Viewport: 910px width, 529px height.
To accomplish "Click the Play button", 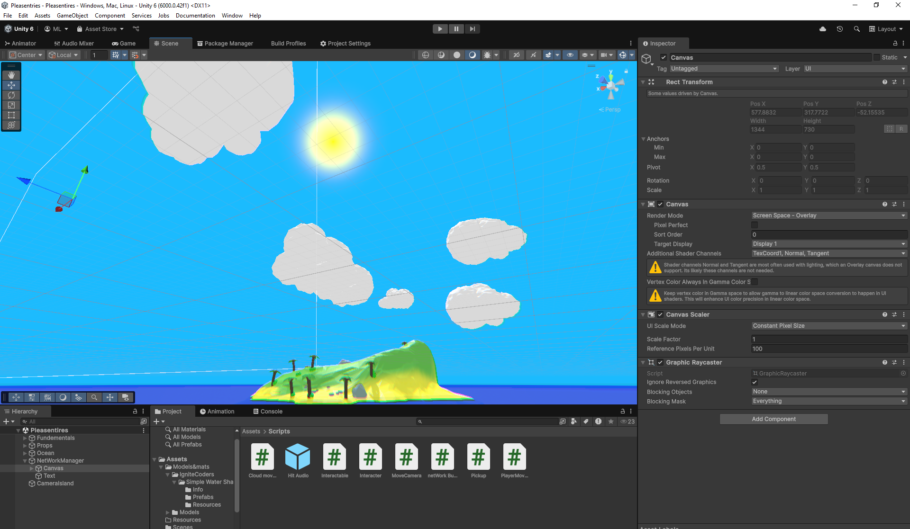I will click(440, 29).
